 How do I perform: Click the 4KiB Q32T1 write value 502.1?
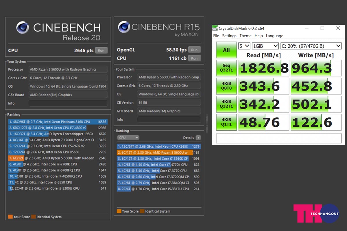pos(316,104)
